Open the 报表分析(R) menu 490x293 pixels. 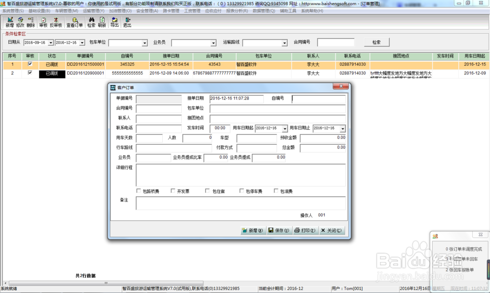point(237,11)
